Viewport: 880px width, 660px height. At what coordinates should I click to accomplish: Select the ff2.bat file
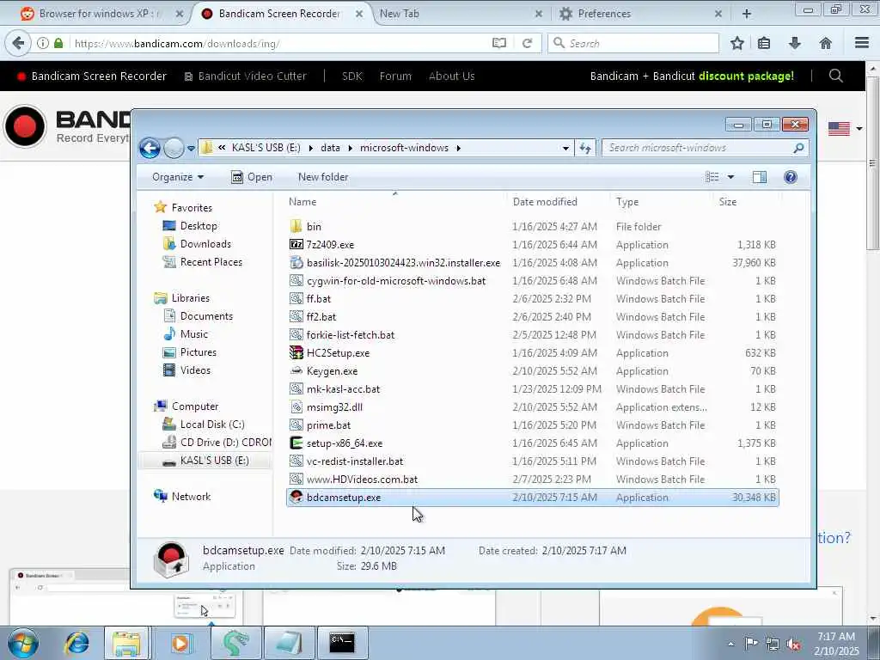[533, 317]
